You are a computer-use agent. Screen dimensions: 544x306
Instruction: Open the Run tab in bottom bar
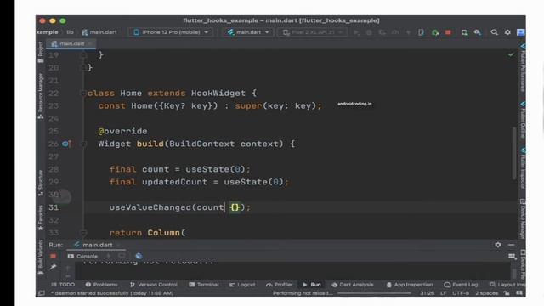(312, 285)
